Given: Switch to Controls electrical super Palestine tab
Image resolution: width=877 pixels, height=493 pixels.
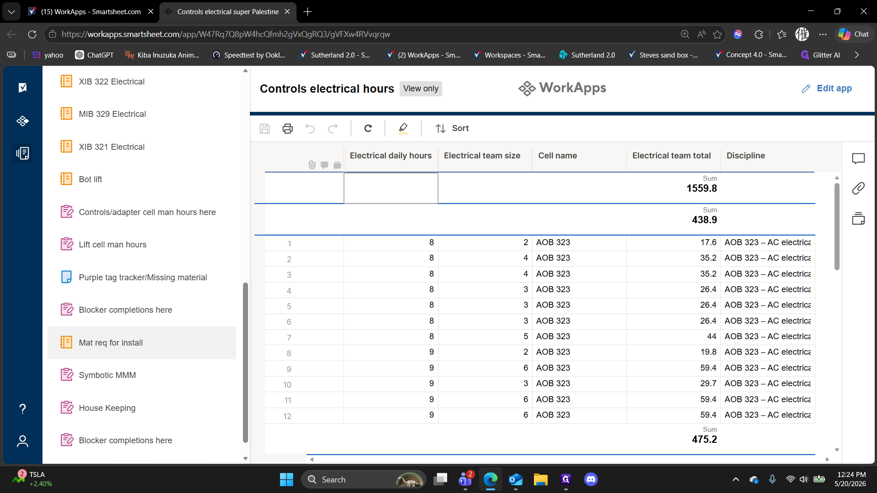Looking at the screenshot, I should (x=227, y=11).
